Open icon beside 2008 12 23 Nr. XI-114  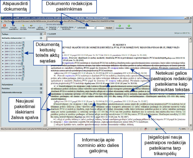(x=23, y=55)
